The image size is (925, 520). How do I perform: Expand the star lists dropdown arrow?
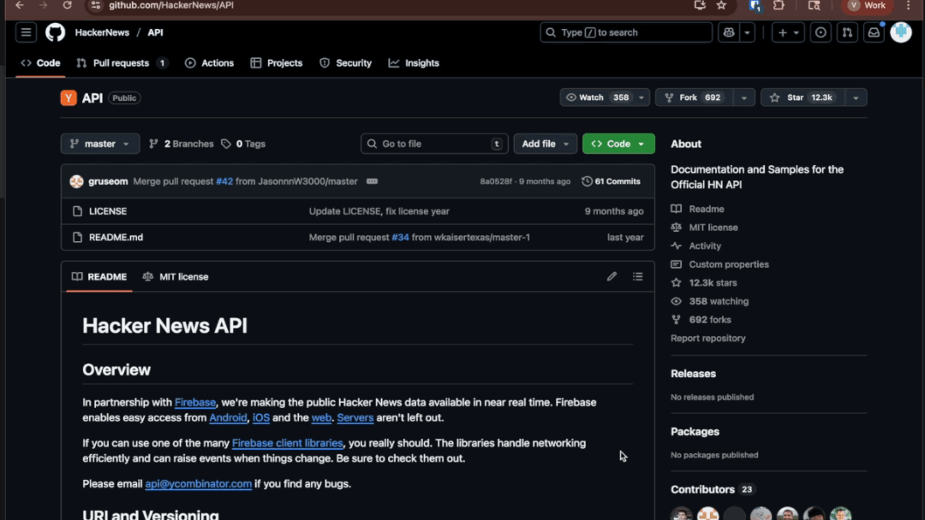856,97
